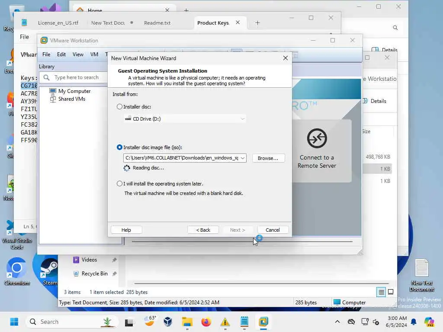Close the Product Keys tab in Notepad
Image resolution: width=443 pixels, height=332 pixels.
(x=238, y=22)
